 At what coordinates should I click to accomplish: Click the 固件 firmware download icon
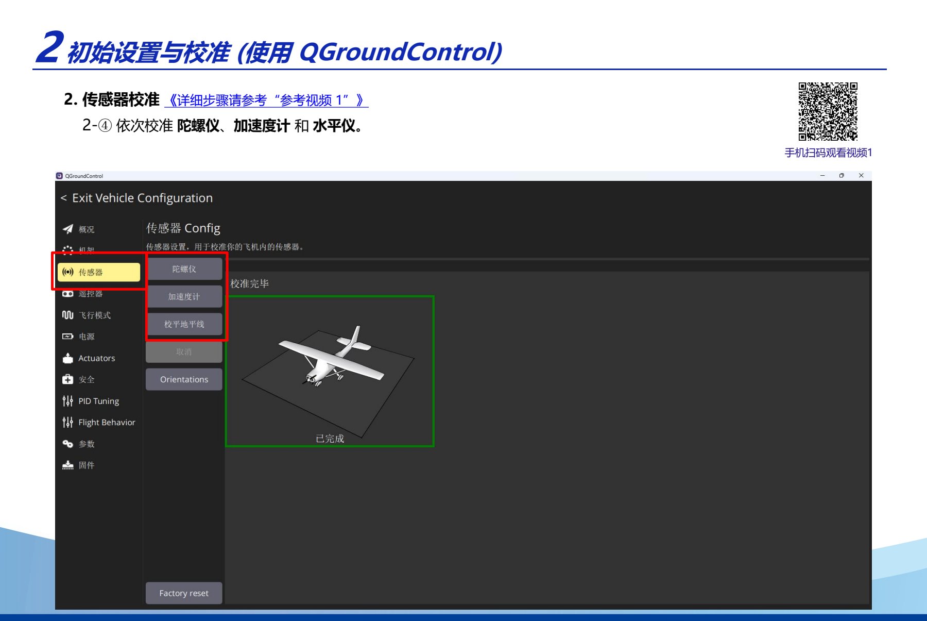point(67,465)
